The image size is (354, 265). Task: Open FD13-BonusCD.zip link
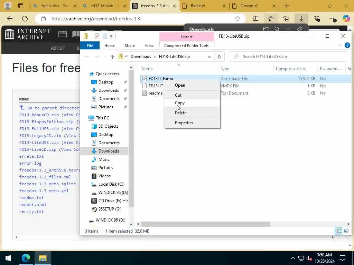point(39,115)
